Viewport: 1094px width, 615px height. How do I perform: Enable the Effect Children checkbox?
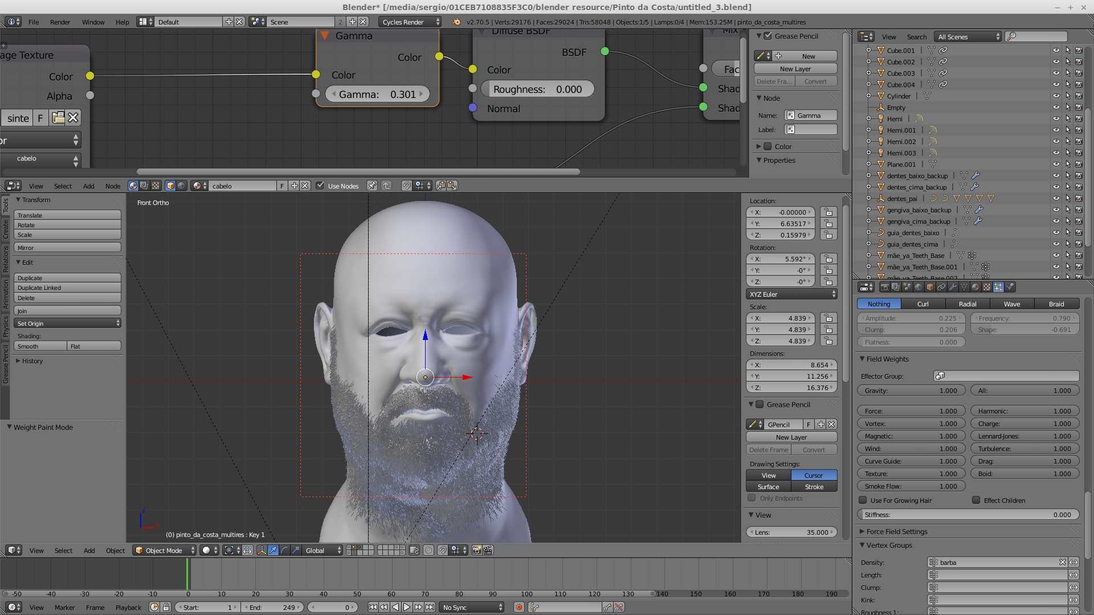click(976, 500)
